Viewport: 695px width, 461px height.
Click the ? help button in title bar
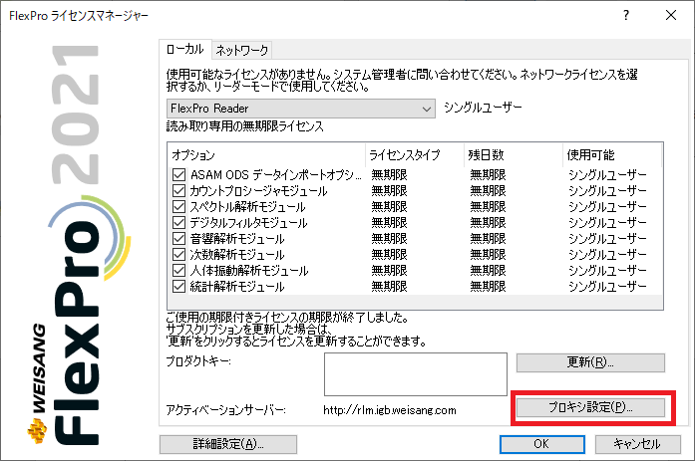pos(626,16)
